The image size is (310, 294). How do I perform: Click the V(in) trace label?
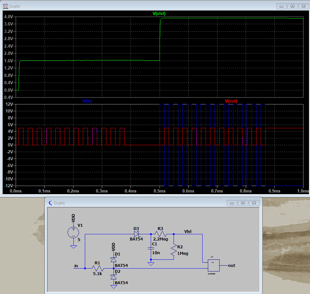(87, 101)
